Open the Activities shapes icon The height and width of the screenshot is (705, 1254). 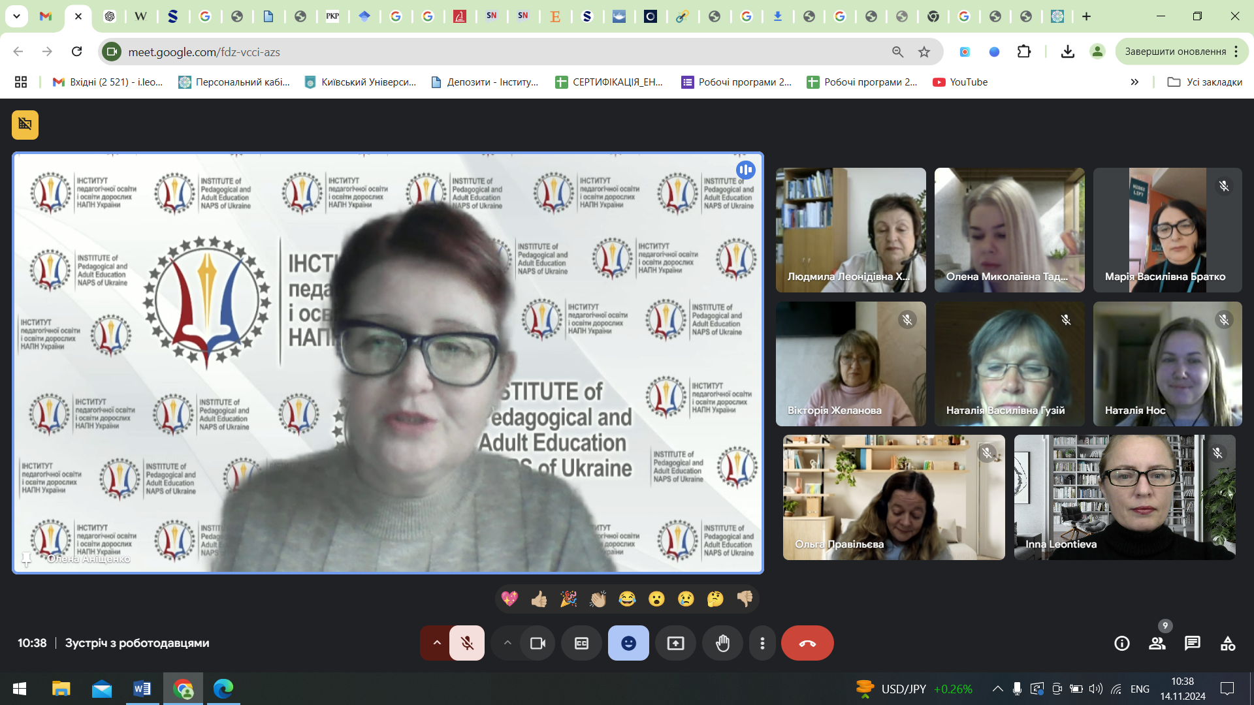point(1227,643)
